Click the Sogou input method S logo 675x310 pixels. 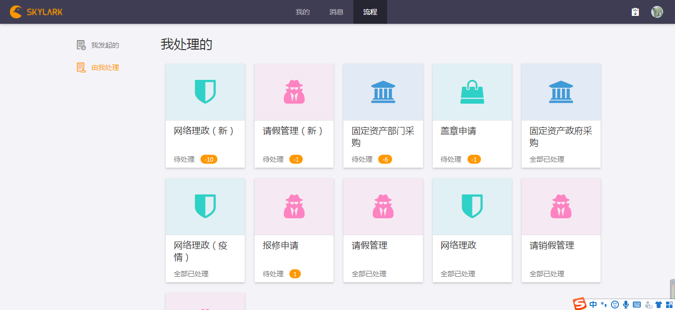(x=580, y=304)
